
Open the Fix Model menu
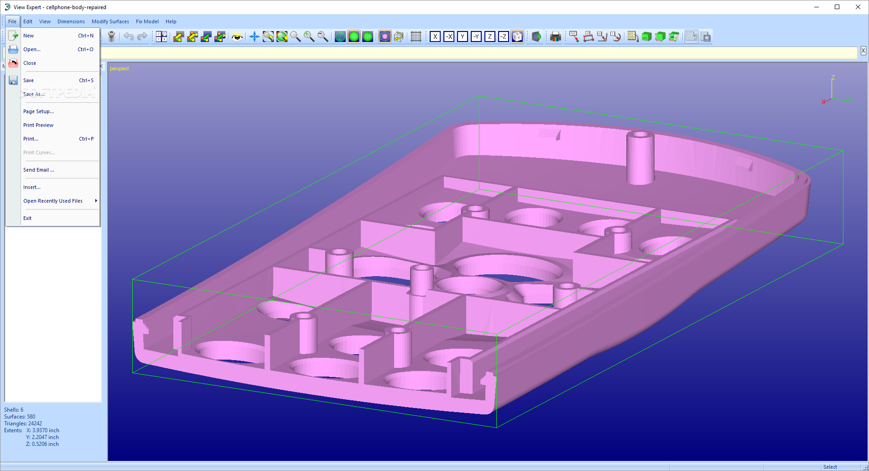point(147,21)
